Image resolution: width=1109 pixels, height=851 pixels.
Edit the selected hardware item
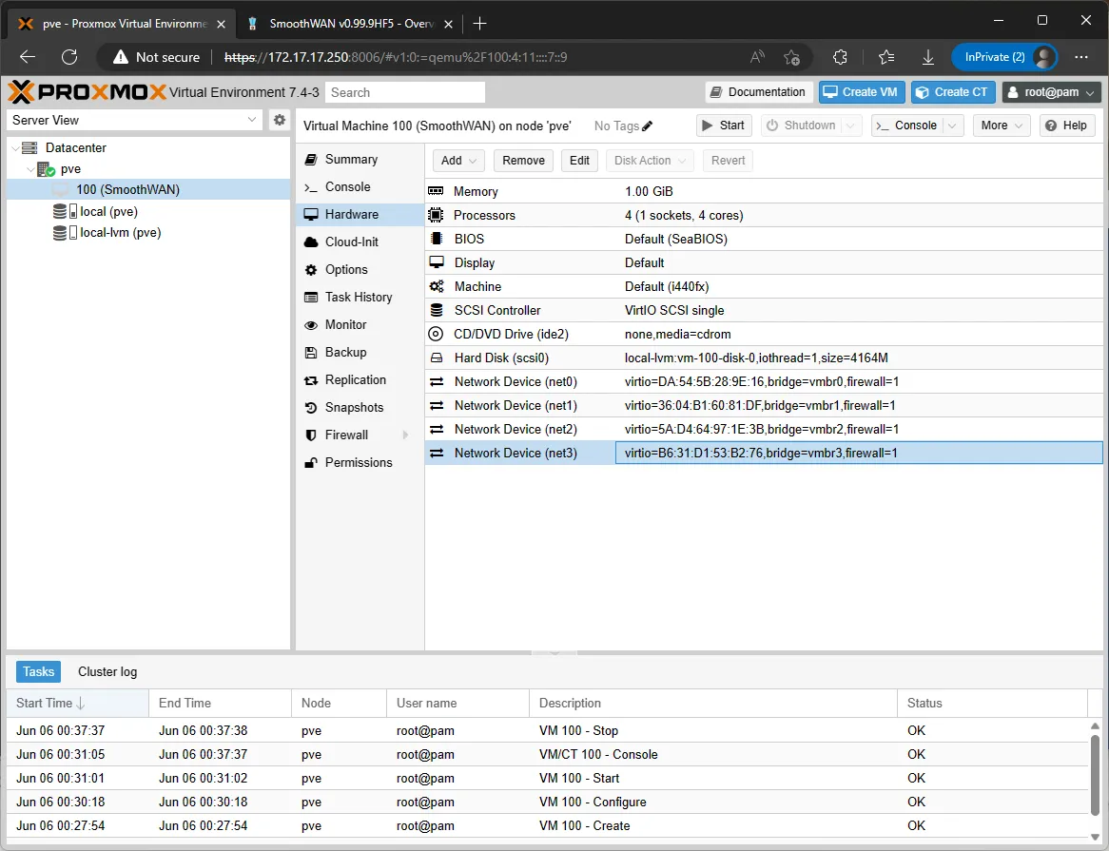pyautogui.click(x=579, y=161)
